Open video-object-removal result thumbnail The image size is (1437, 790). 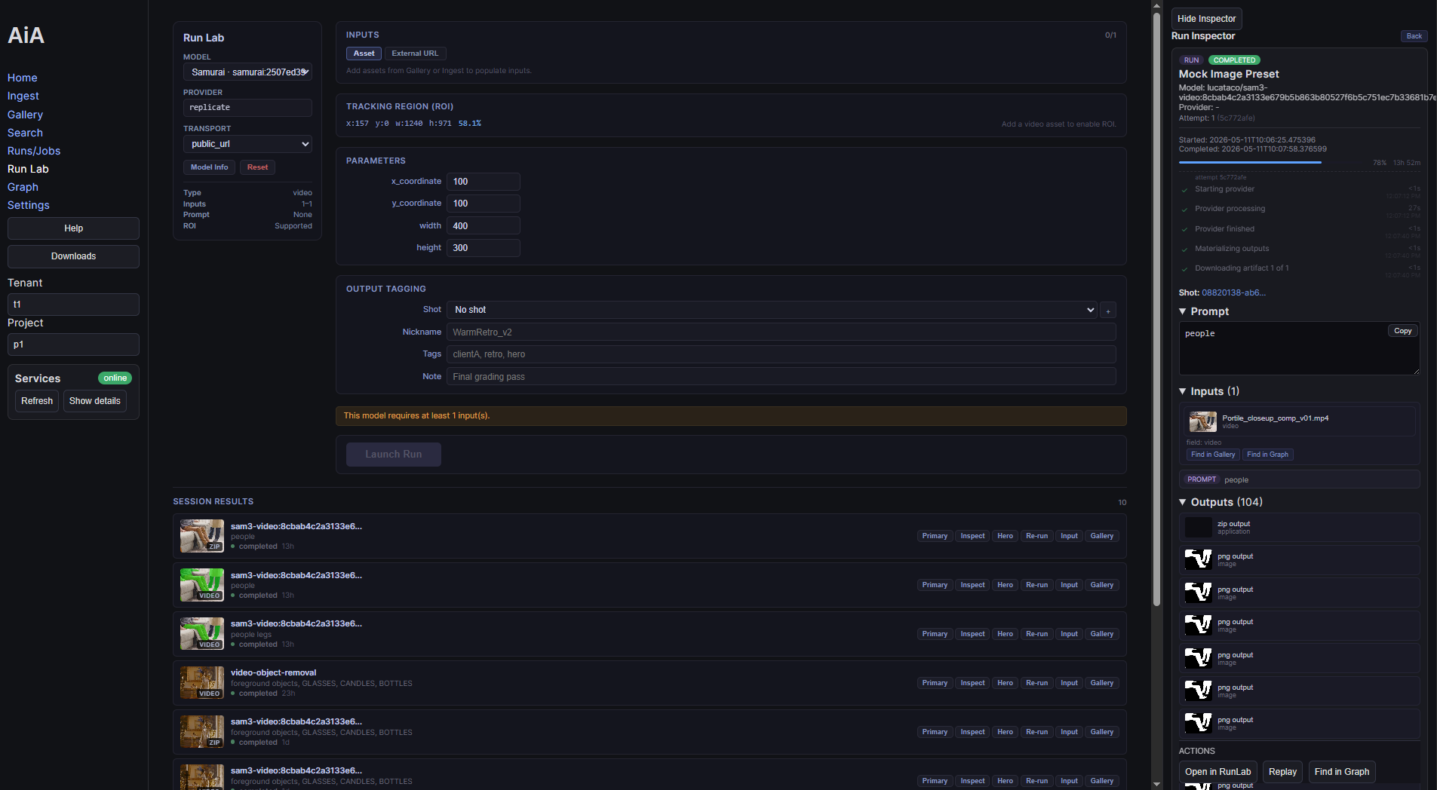[x=202, y=683]
